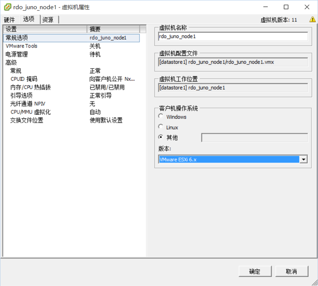Screen dimensions: 318x286
Task: Close the 虚拟机属性 dialog window
Action: pyautogui.click(x=307, y=7)
